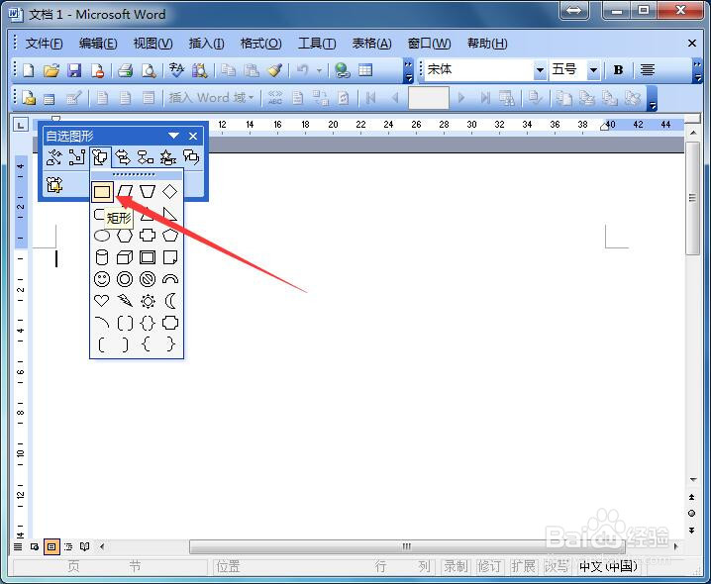Select the Trapezoid shape

(148, 192)
